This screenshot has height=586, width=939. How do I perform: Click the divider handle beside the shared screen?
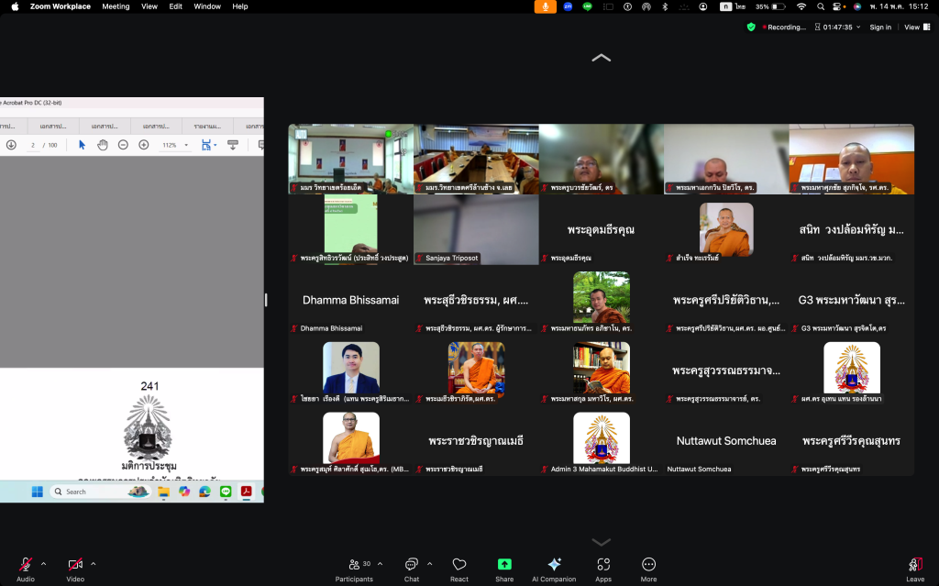[x=266, y=300]
